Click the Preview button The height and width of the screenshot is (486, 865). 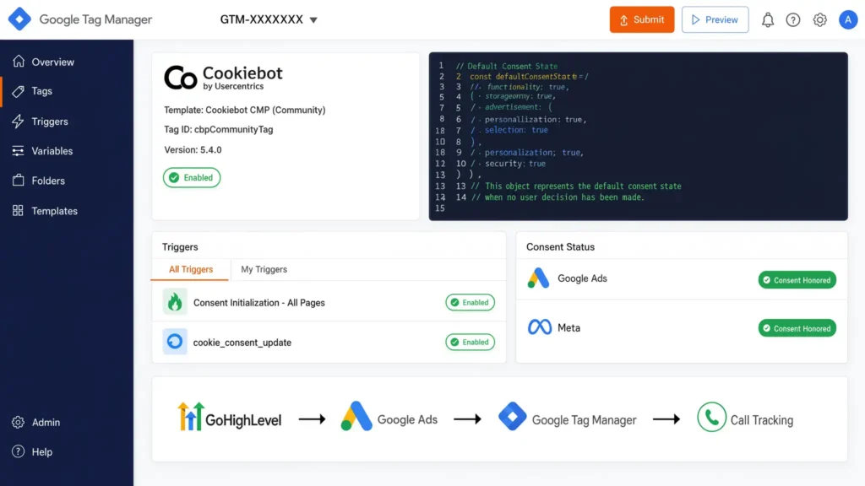(x=715, y=20)
